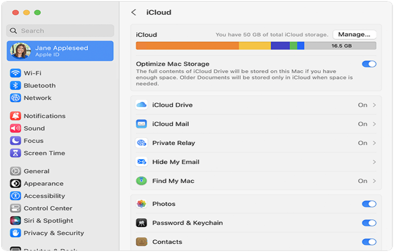Click the Notifications bell icon

click(15, 116)
